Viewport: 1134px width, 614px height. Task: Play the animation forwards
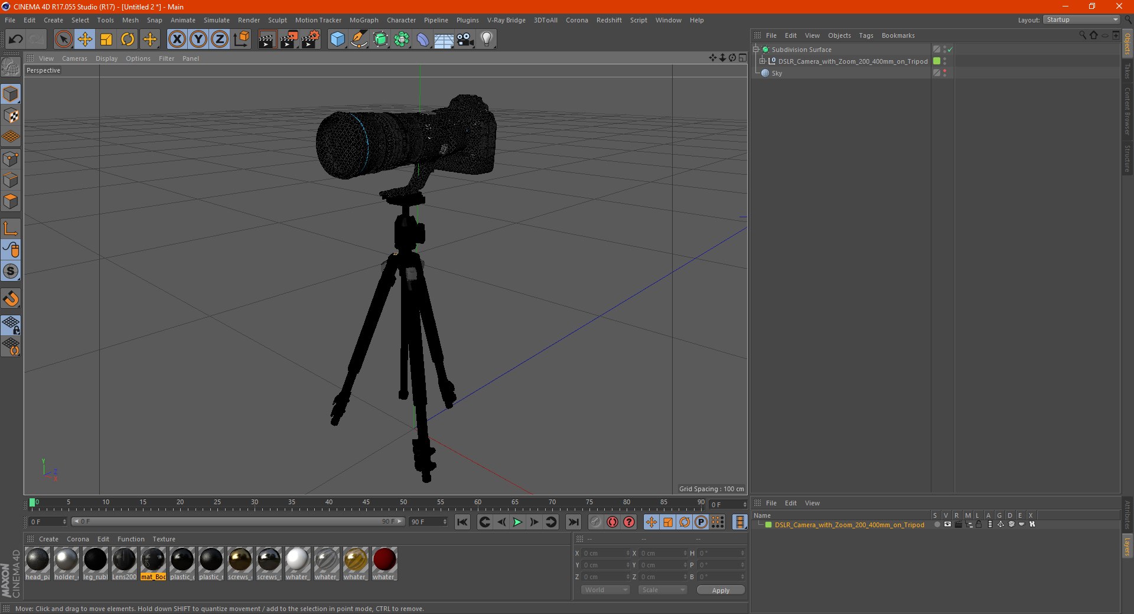[x=517, y=522]
